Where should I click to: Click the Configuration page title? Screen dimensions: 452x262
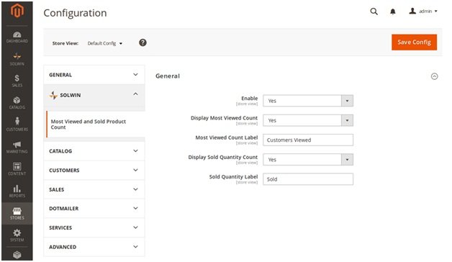point(75,13)
